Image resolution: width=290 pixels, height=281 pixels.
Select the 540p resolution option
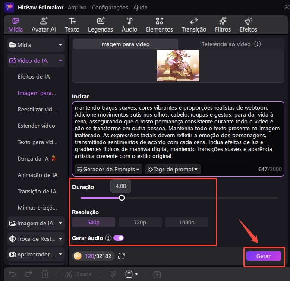pyautogui.click(x=93, y=222)
